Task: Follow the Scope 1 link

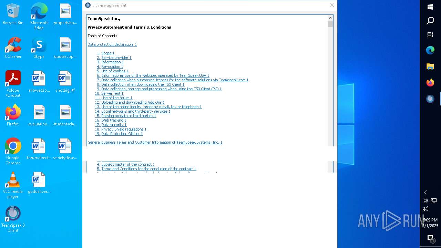Action: pyautogui.click(x=108, y=53)
